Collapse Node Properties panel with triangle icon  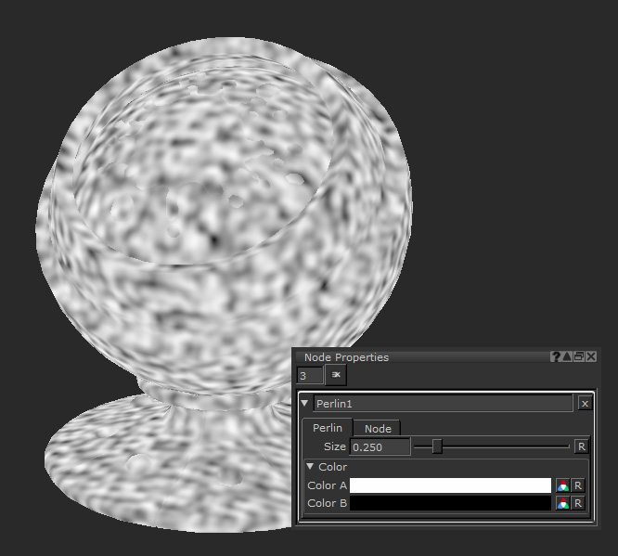[x=567, y=357]
